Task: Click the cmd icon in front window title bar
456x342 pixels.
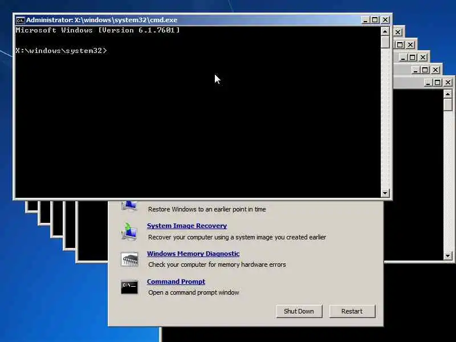Action: tap(20, 20)
